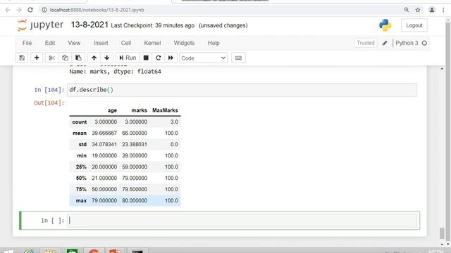The image size is (451, 253).
Task: Click the 'mean' row label
Action: pyautogui.click(x=80, y=133)
